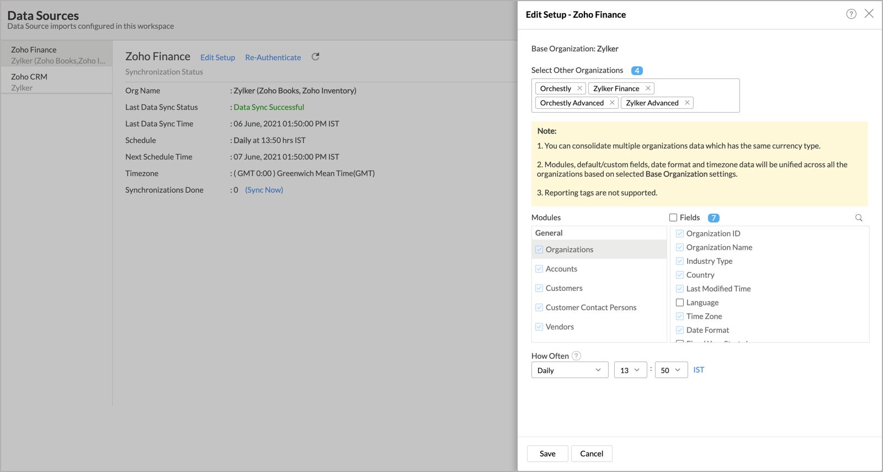Click the IST timezone link
Screen dimensions: 883x472
click(x=699, y=370)
